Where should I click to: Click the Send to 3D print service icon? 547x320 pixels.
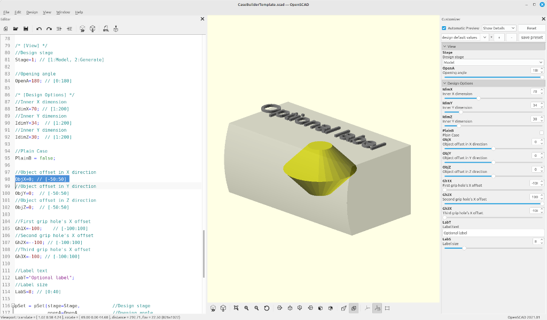point(116,29)
